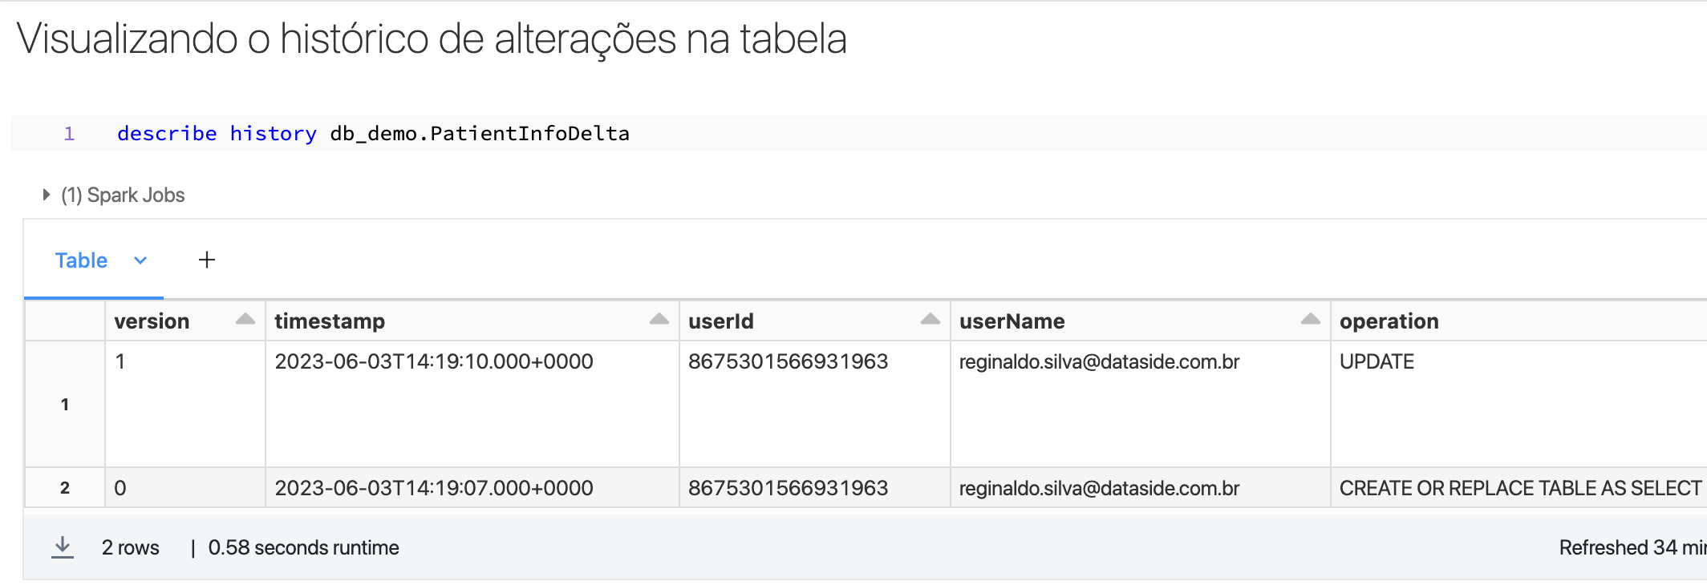This screenshot has width=1707, height=585.
Task: Select the CREATE OR REPLACE TABLE AS SELECT cell
Action: 1518,487
